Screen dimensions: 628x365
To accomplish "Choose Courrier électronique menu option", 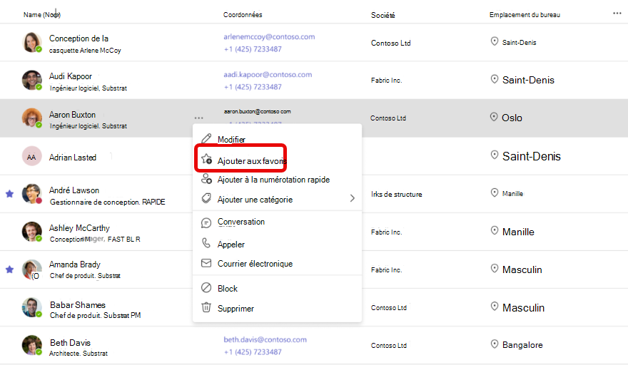I will (x=277, y=263).
